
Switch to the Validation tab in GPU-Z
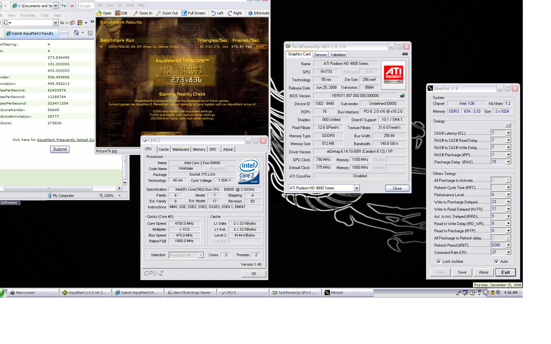click(x=338, y=55)
